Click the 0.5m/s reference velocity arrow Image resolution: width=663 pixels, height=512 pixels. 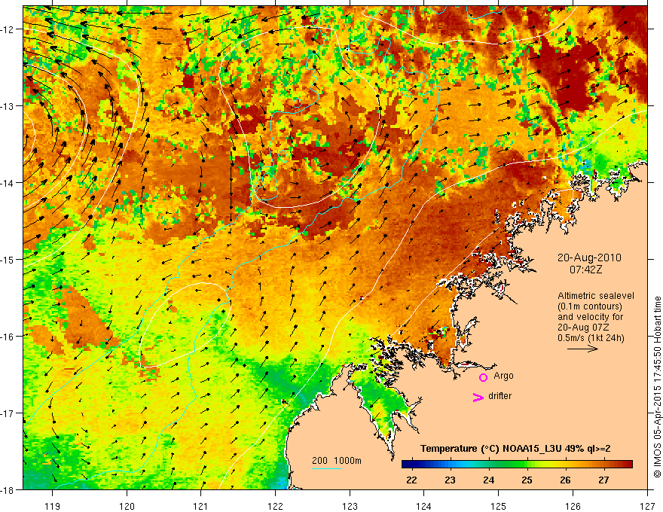[x=582, y=349]
